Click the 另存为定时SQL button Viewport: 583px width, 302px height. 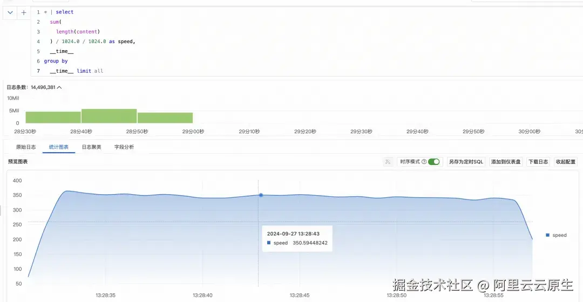tap(466, 162)
